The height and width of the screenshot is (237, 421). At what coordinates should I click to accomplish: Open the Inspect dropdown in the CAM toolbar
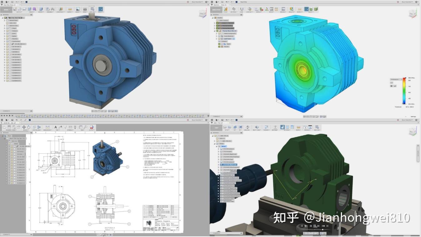(299, 128)
